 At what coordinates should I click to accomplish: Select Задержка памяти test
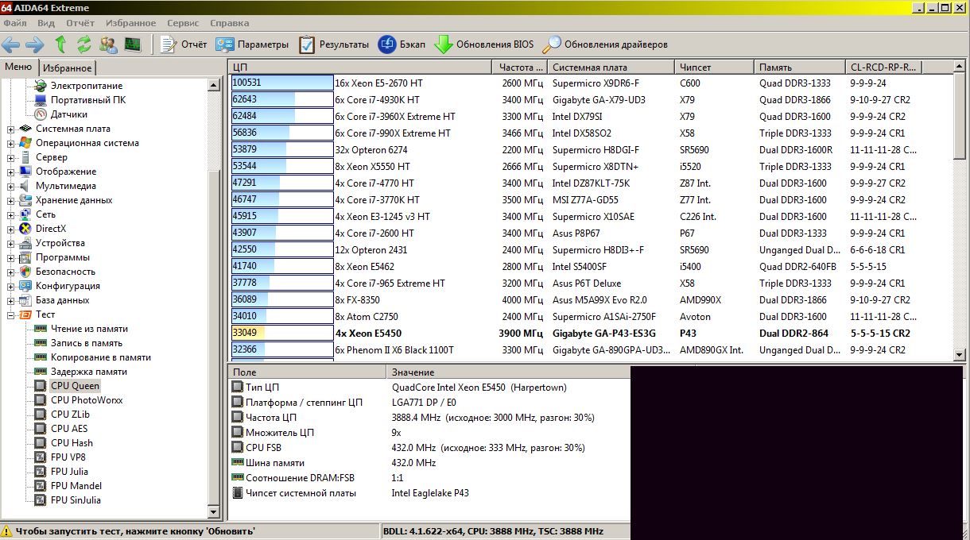81,372
